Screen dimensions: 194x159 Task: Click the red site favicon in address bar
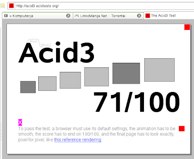(11, 6)
